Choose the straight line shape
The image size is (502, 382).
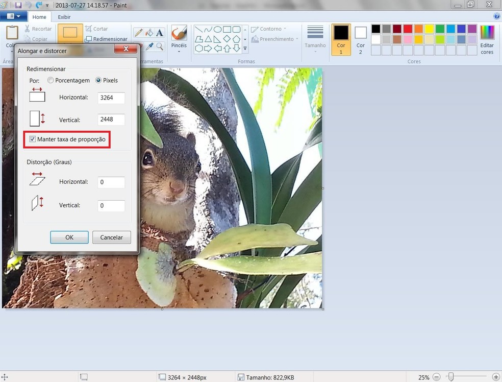198,30
